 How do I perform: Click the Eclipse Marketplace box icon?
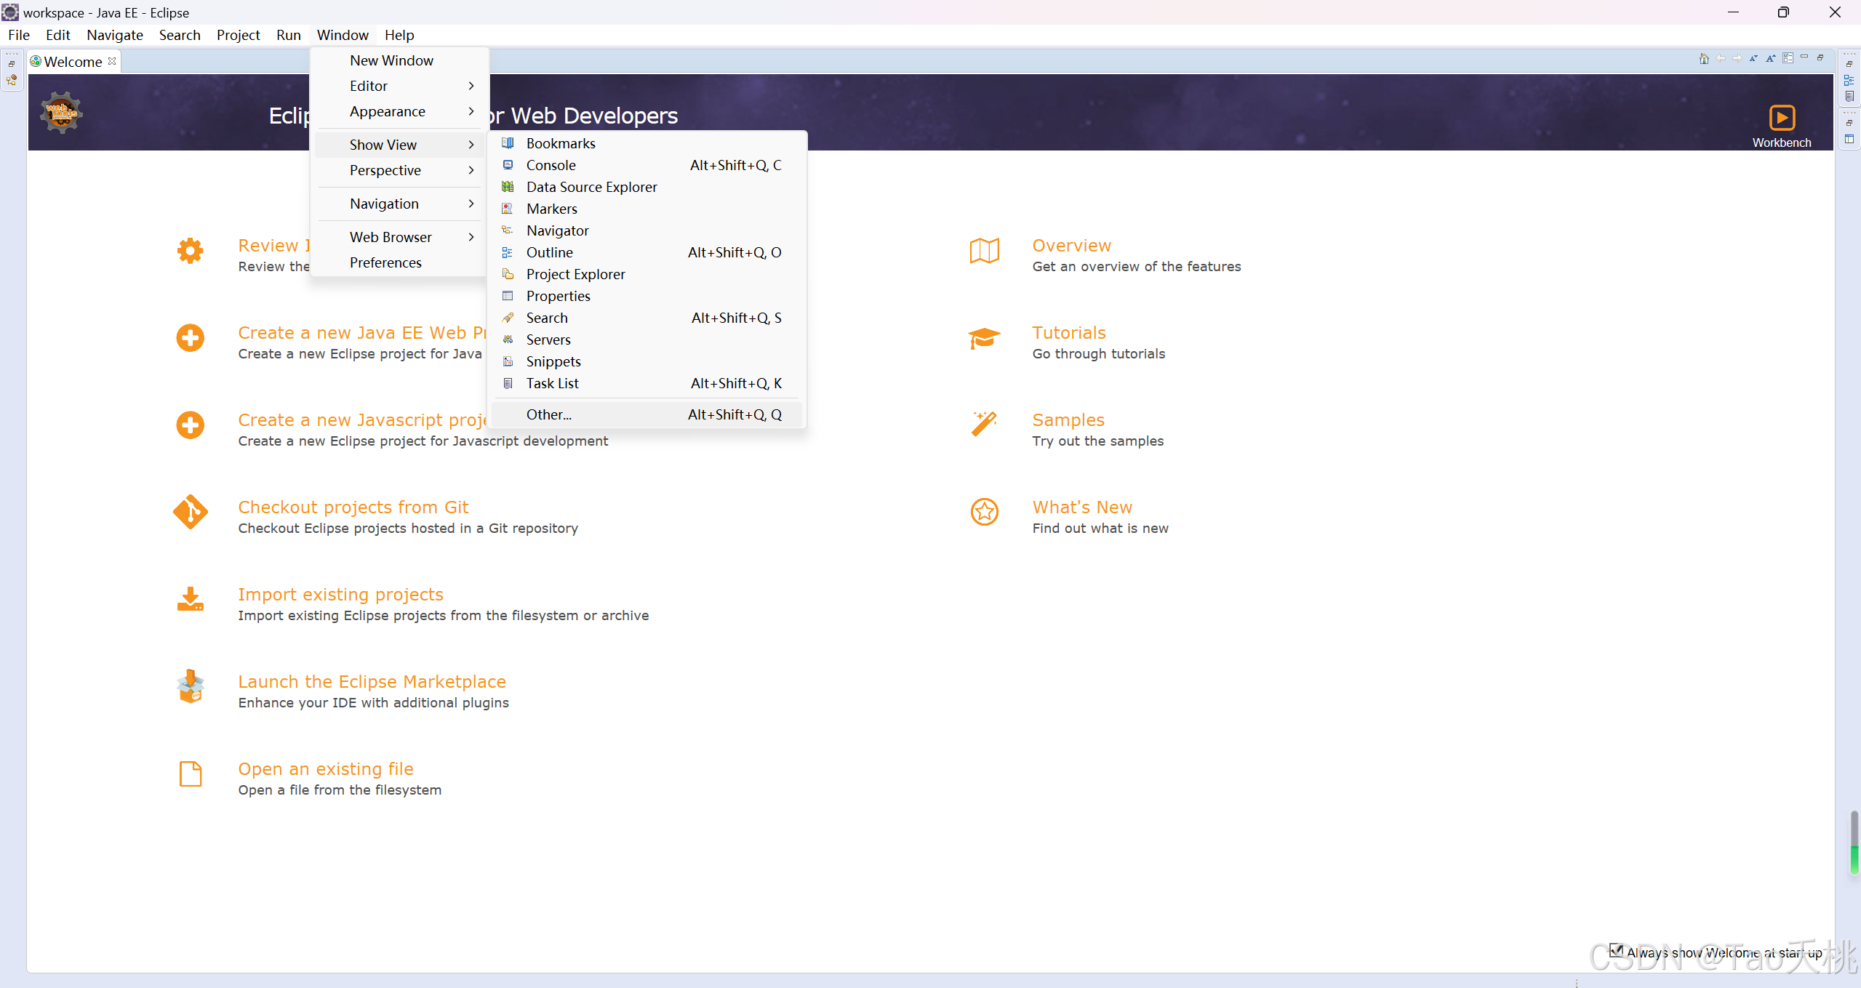tap(191, 686)
